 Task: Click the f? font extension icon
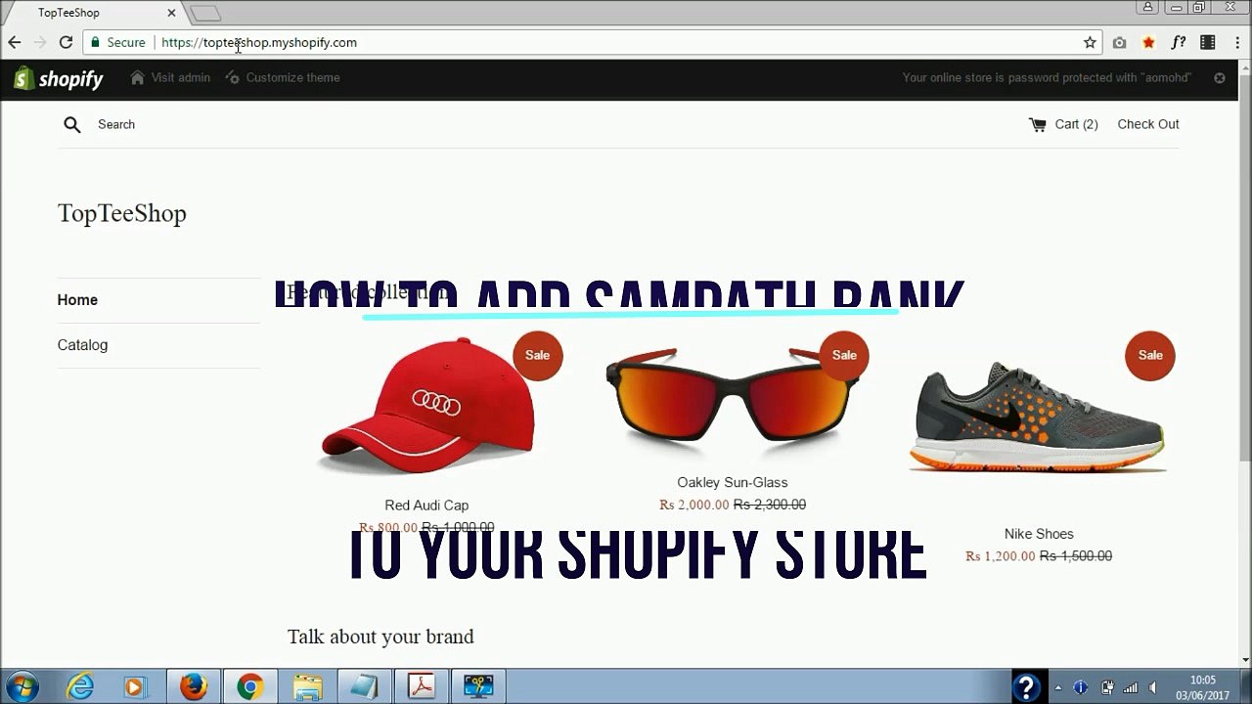pyautogui.click(x=1179, y=42)
